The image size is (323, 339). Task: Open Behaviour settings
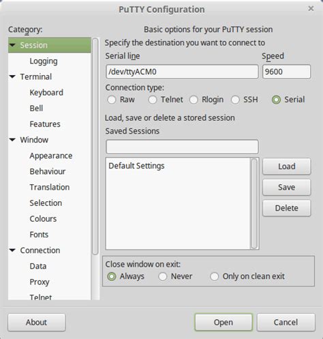(x=48, y=171)
